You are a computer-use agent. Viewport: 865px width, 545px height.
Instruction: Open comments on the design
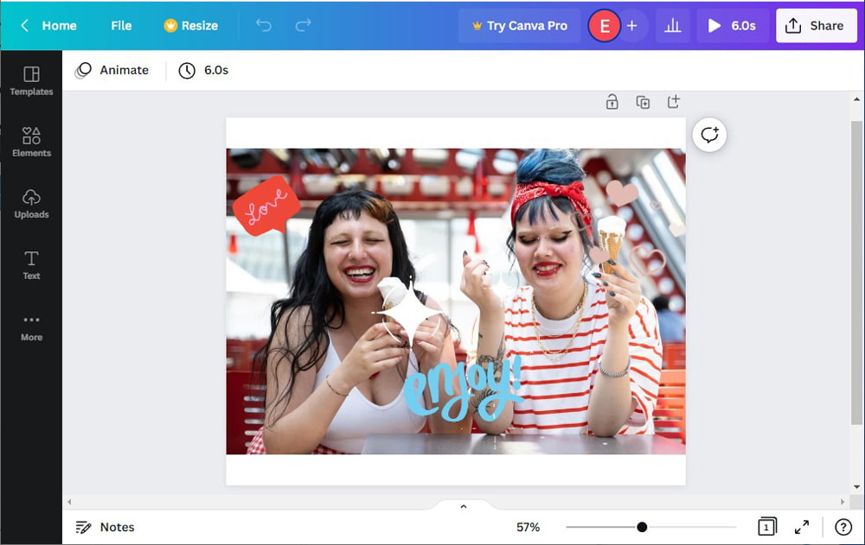709,135
